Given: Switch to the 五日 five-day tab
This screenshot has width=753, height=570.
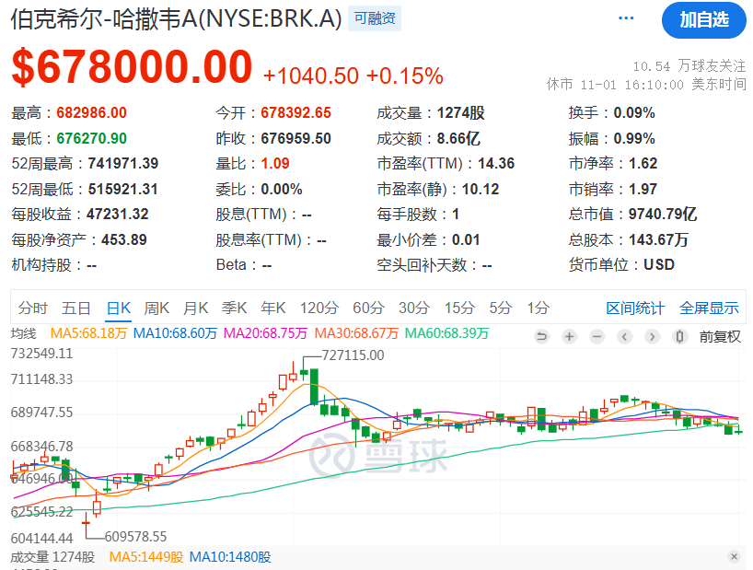Looking at the screenshot, I should click(76, 308).
